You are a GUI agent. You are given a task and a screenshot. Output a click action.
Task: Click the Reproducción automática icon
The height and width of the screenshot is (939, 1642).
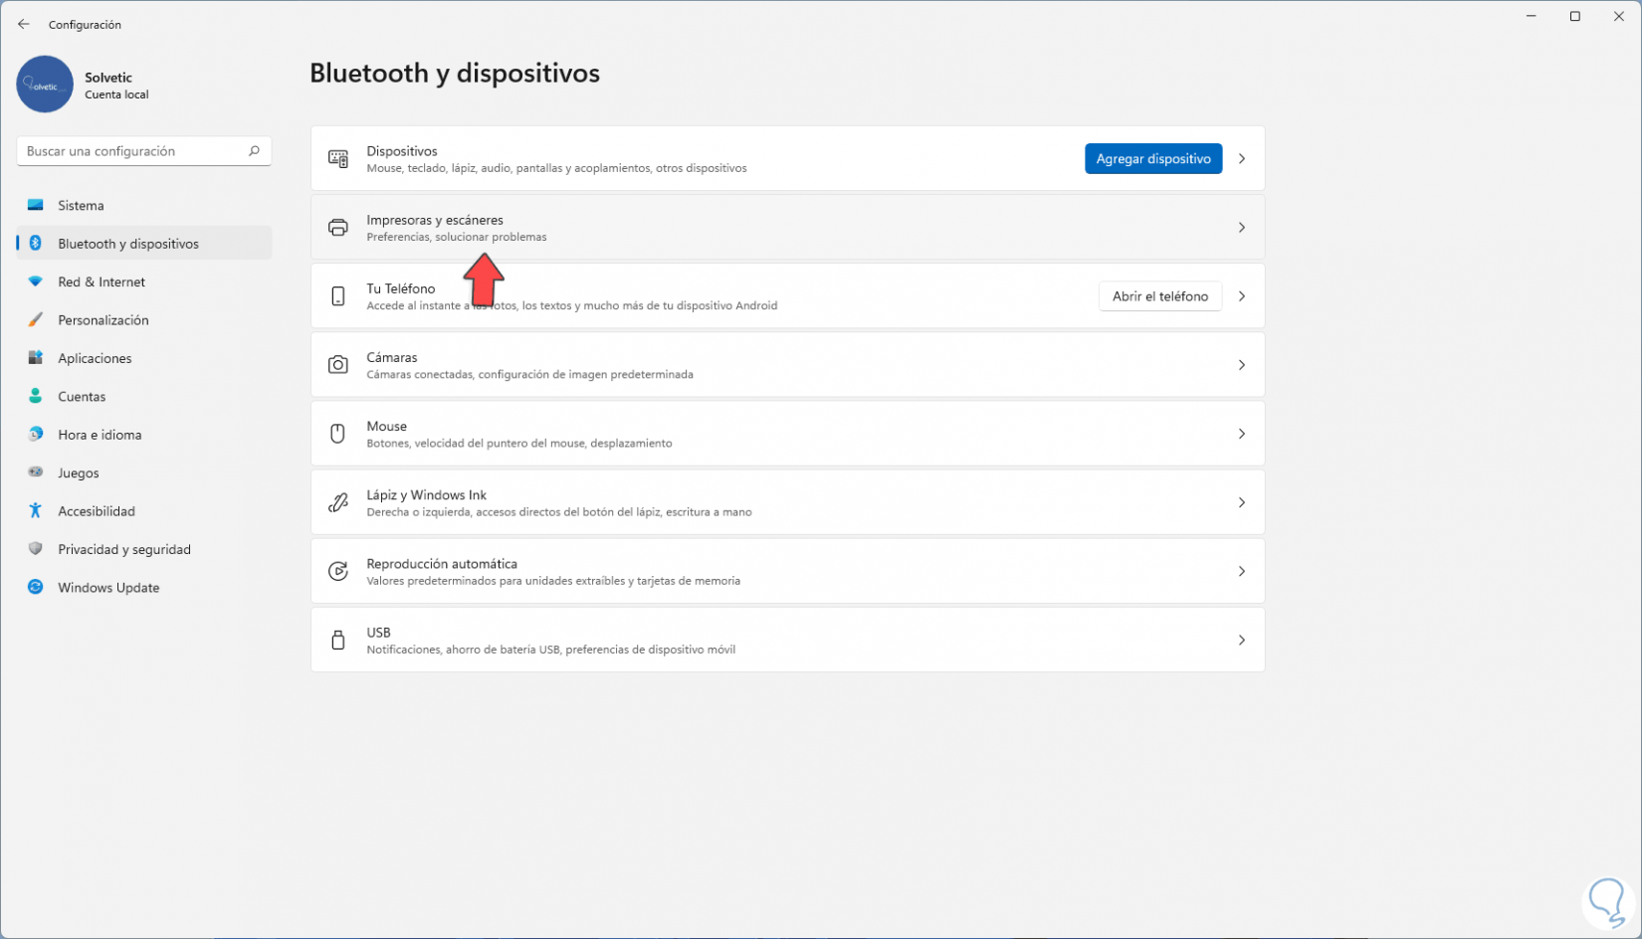click(x=338, y=571)
